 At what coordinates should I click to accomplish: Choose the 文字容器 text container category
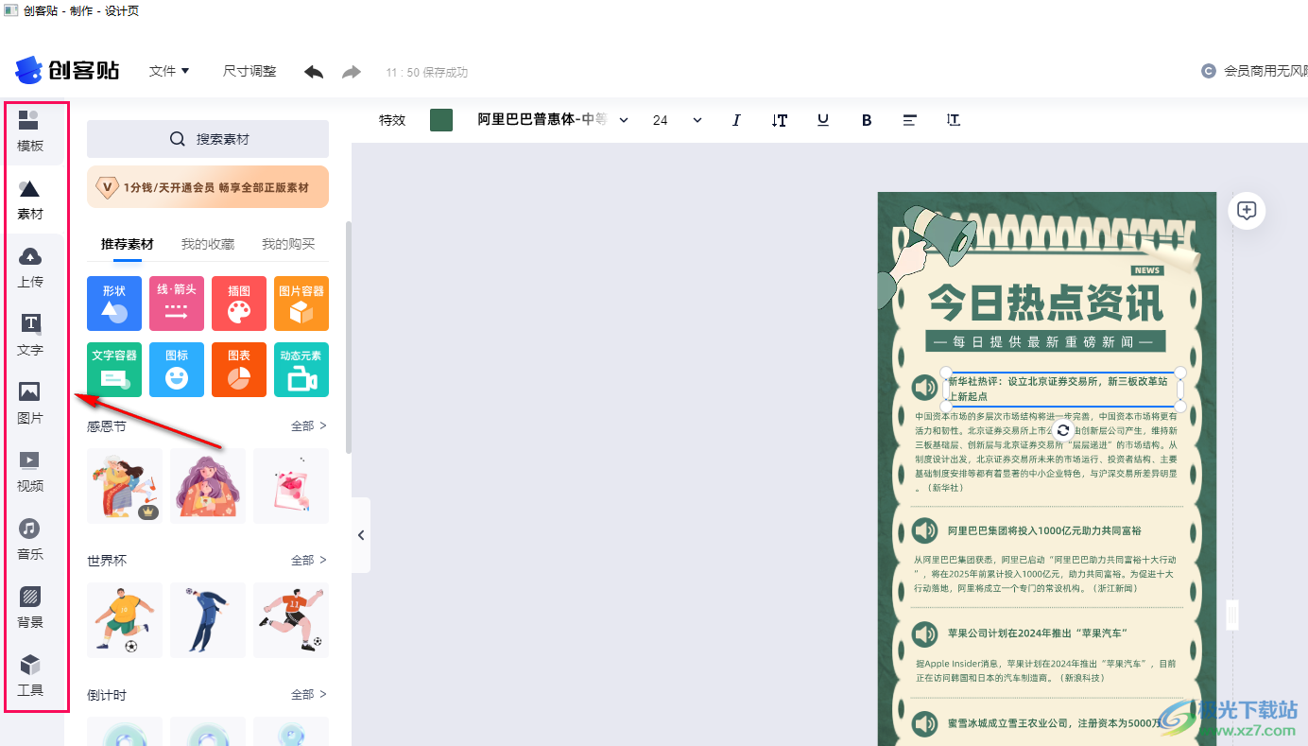114,369
